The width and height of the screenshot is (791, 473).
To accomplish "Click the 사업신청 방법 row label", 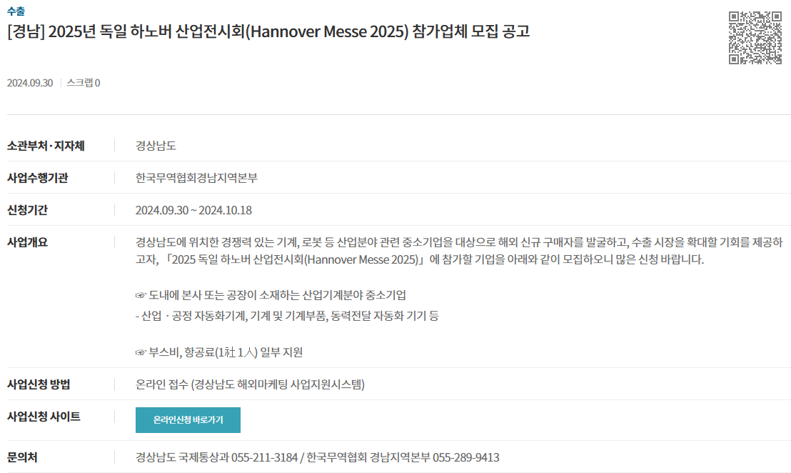I will tap(39, 384).
